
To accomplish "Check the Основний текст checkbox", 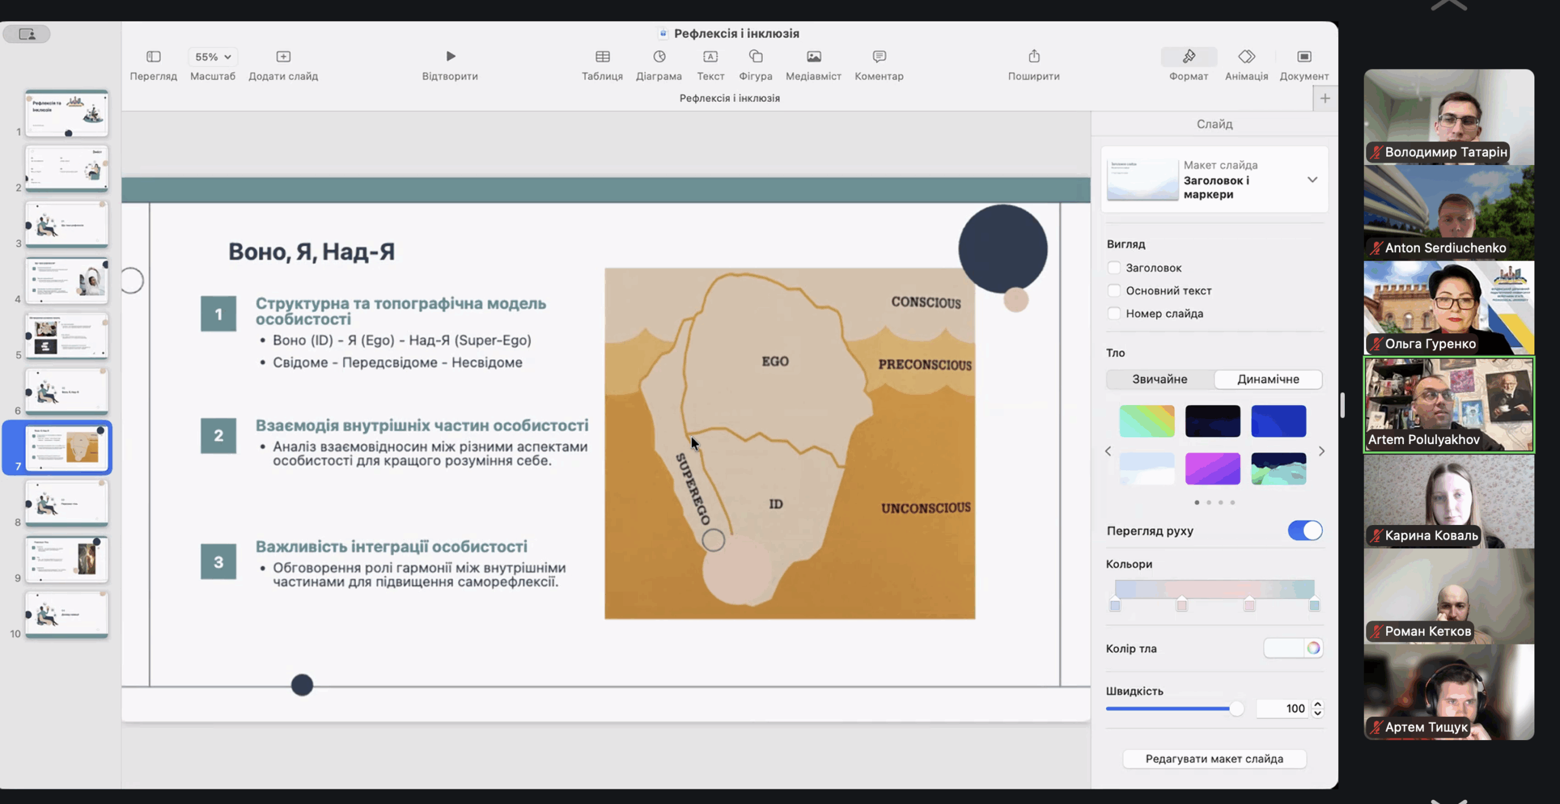I will (1114, 291).
